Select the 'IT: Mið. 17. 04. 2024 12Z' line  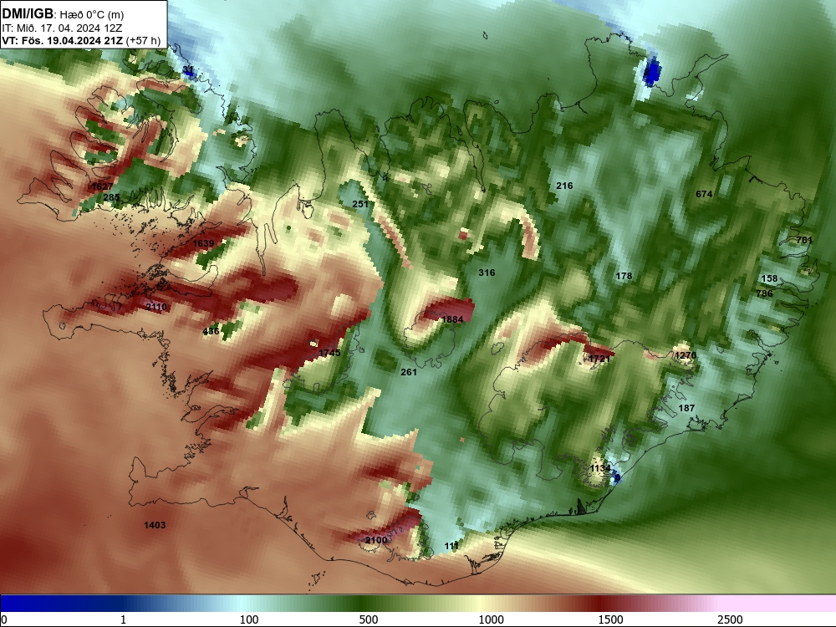point(63,28)
